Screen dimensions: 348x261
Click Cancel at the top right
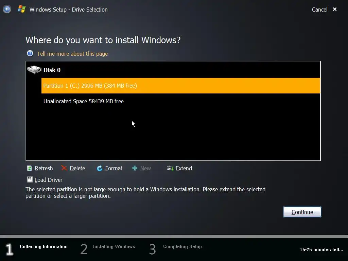click(x=319, y=10)
